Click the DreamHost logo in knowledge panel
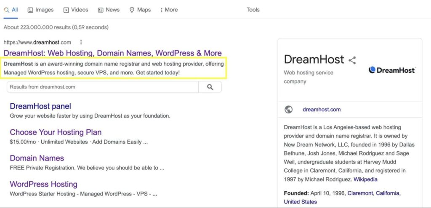Viewport: 431px width, 208px height. (392, 70)
